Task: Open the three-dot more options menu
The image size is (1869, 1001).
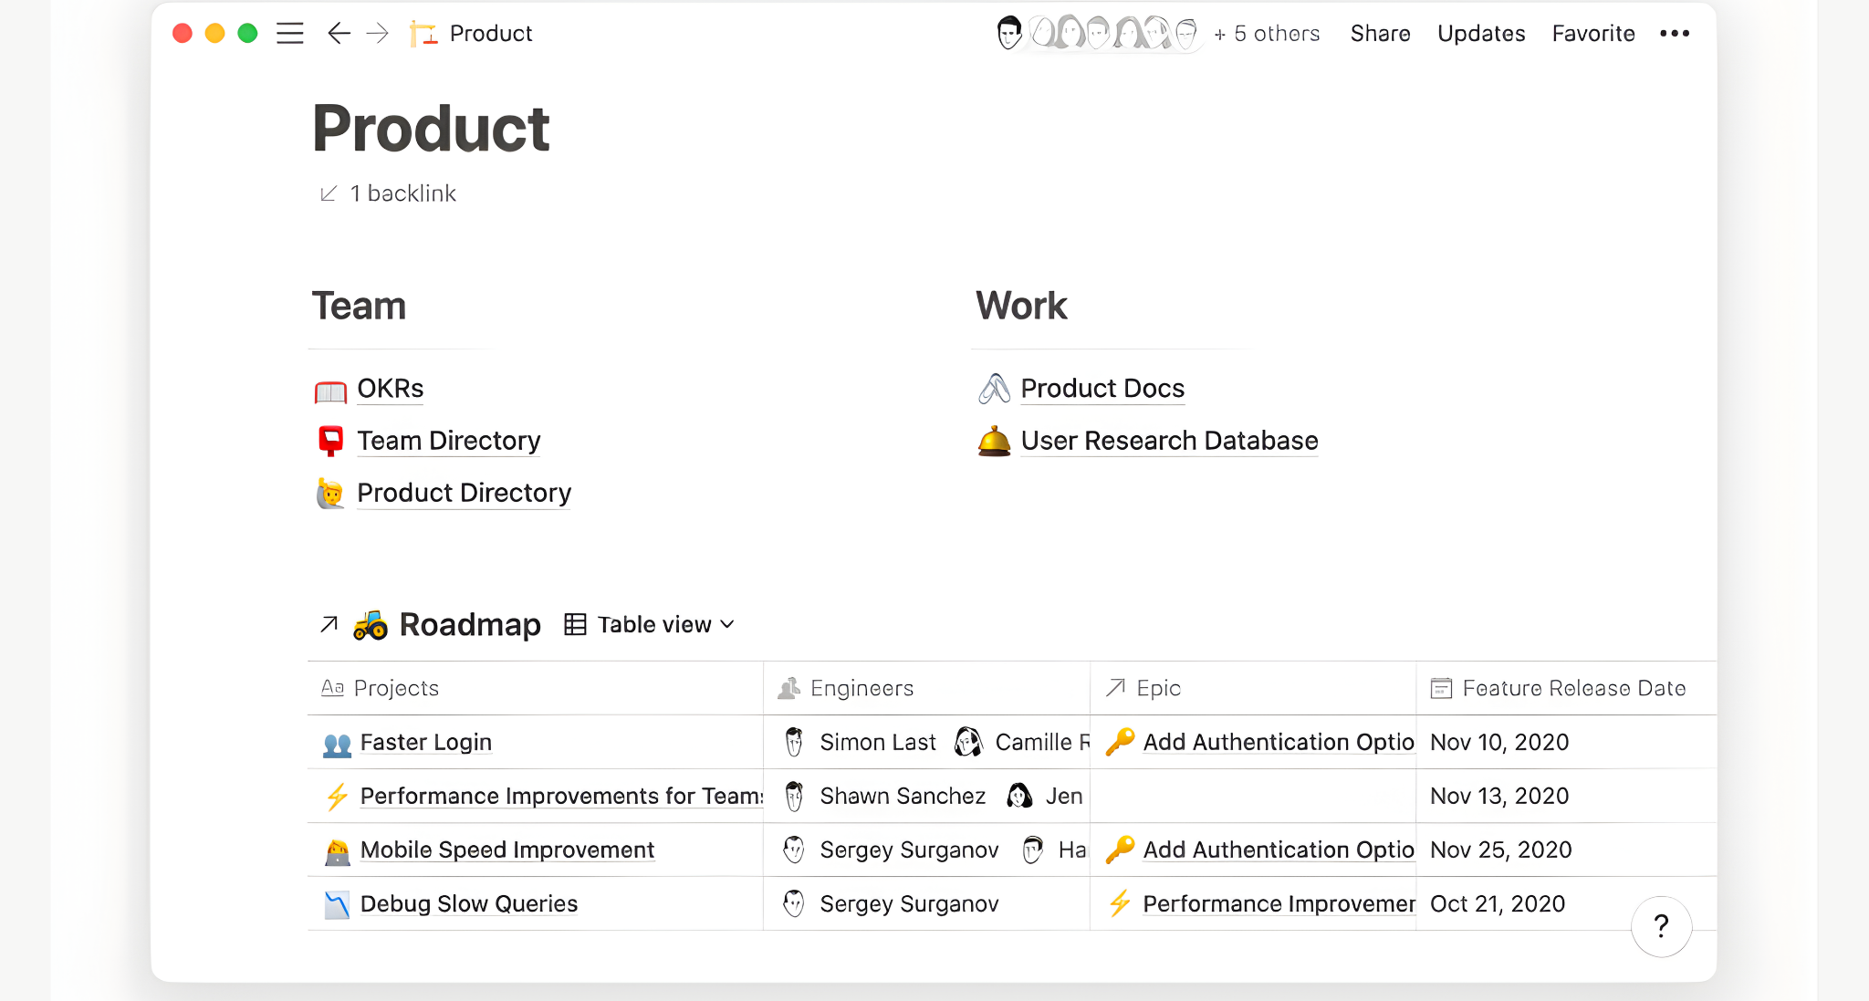Action: [x=1674, y=34]
